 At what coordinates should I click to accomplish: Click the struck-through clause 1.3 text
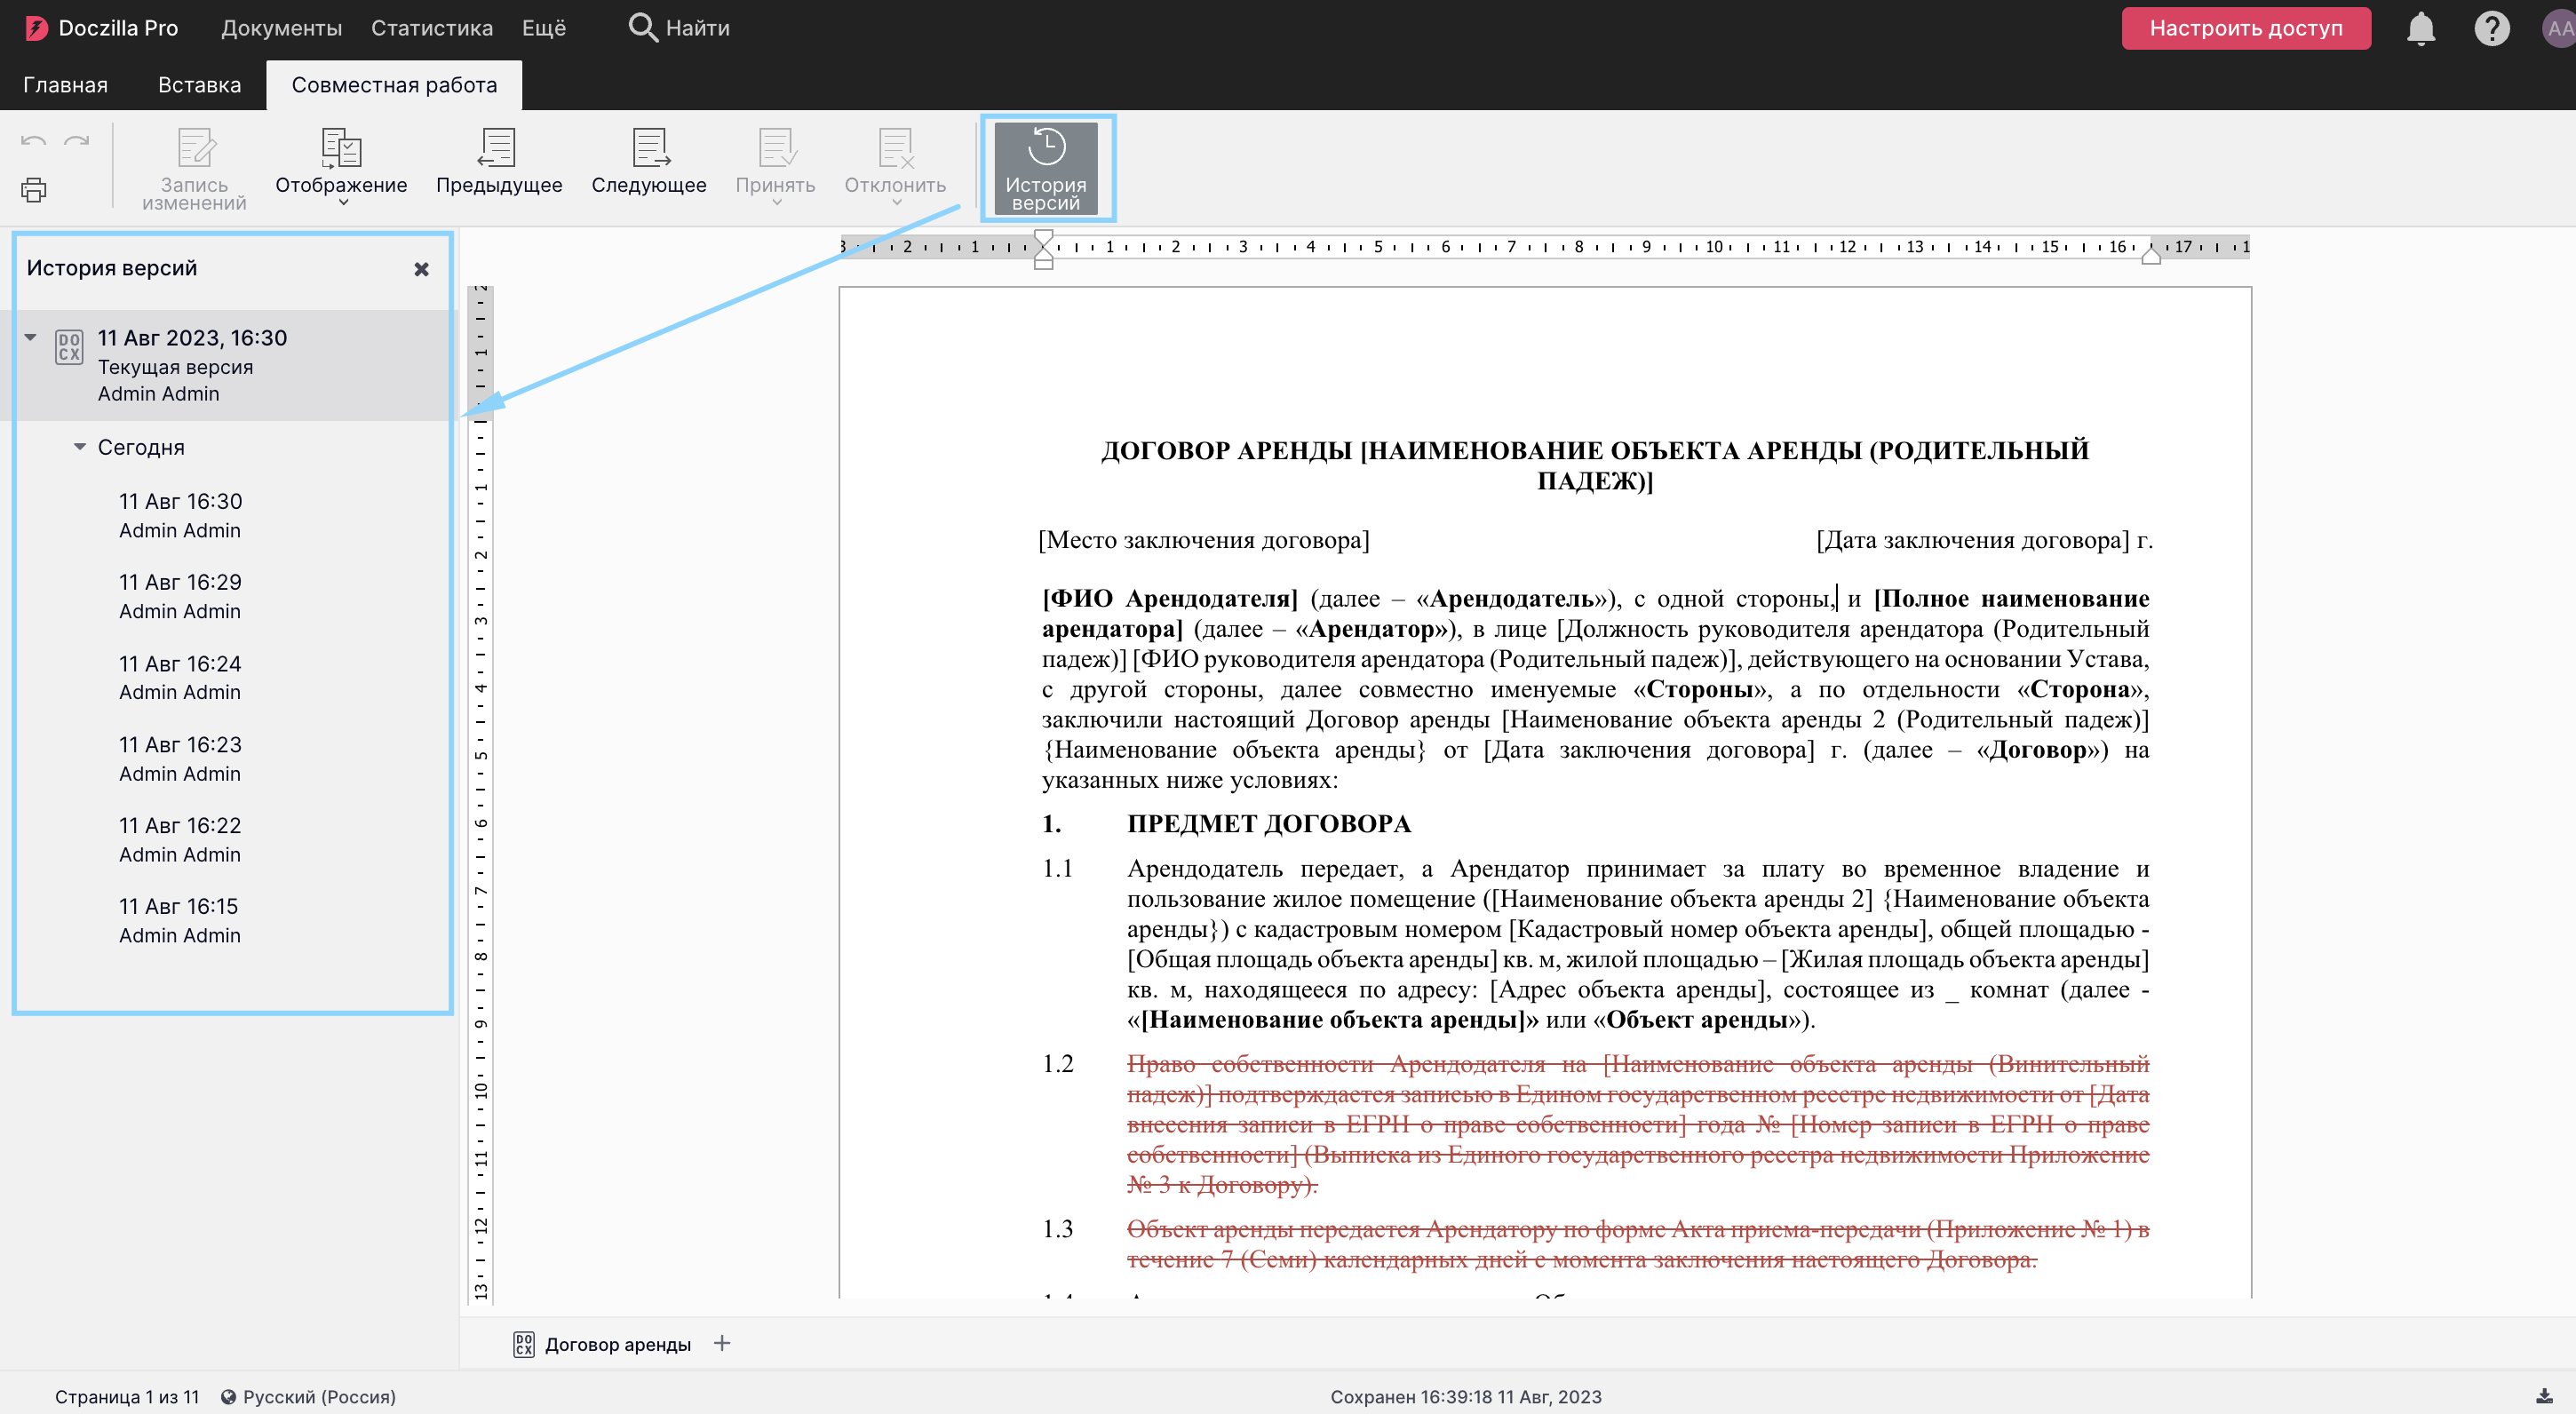point(1637,1244)
